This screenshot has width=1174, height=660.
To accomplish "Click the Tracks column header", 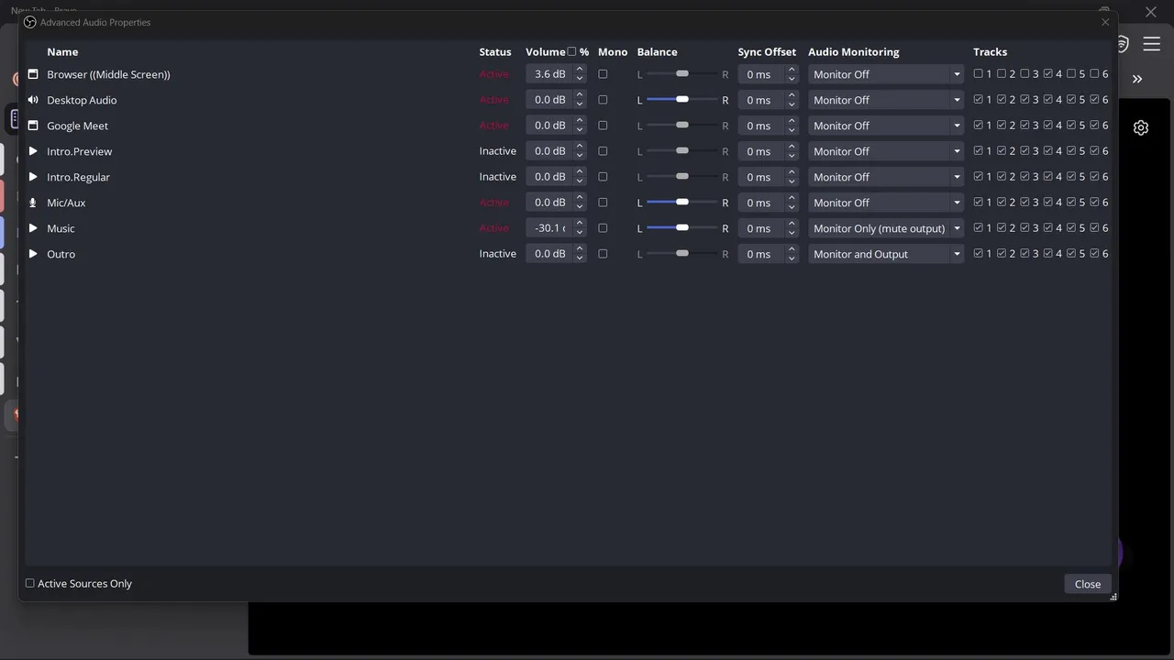I will [990, 52].
